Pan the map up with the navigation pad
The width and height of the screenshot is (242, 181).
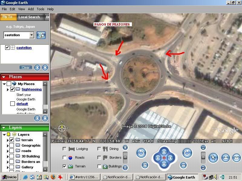click(x=164, y=152)
